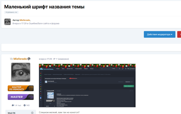
Task: Open Misferado's large eye avatar
Action: 20,72
